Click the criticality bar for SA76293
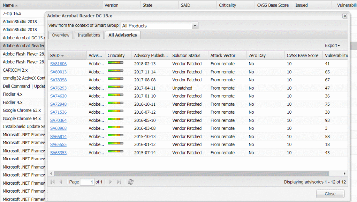Viewport: 357px width, 202px height. pos(115,87)
